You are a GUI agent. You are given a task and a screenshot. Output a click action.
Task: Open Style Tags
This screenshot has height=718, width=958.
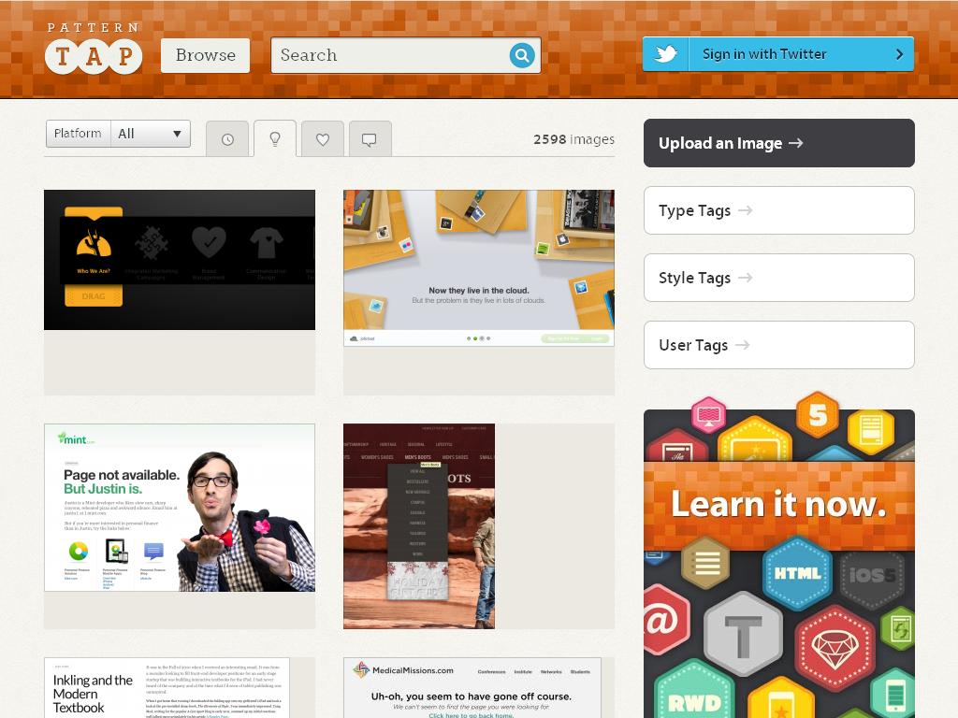pyautogui.click(x=779, y=278)
